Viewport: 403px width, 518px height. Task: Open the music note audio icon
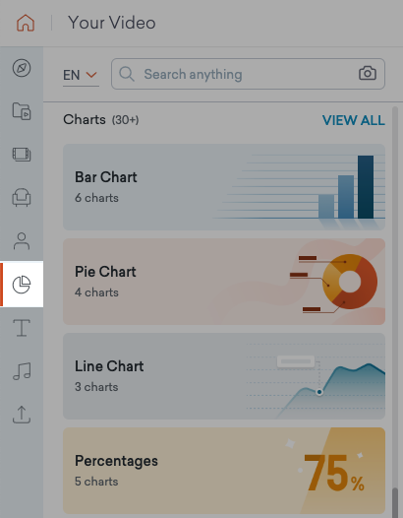tap(22, 371)
